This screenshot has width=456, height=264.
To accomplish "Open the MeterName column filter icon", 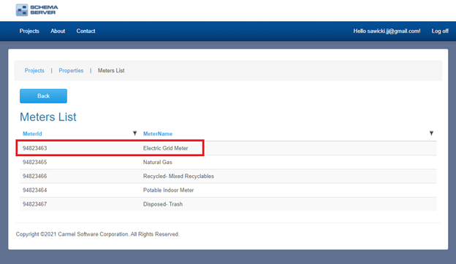I will [x=431, y=133].
